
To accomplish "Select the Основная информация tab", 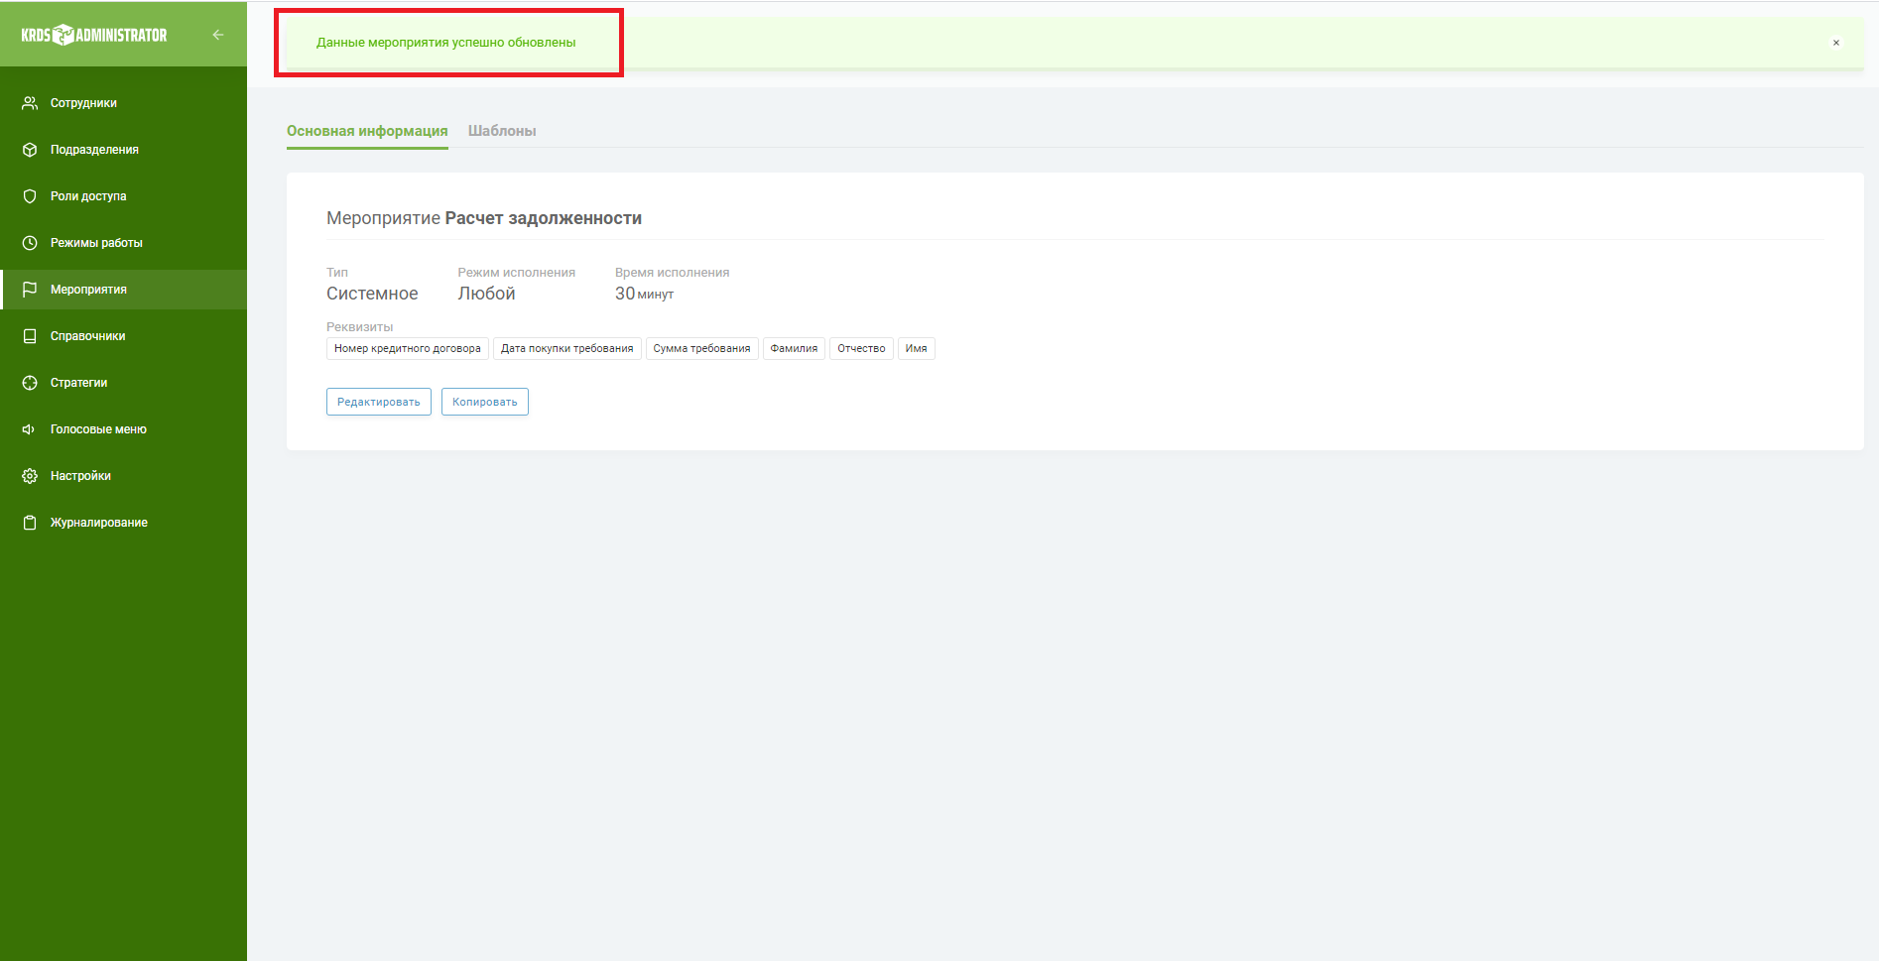I will point(367,131).
